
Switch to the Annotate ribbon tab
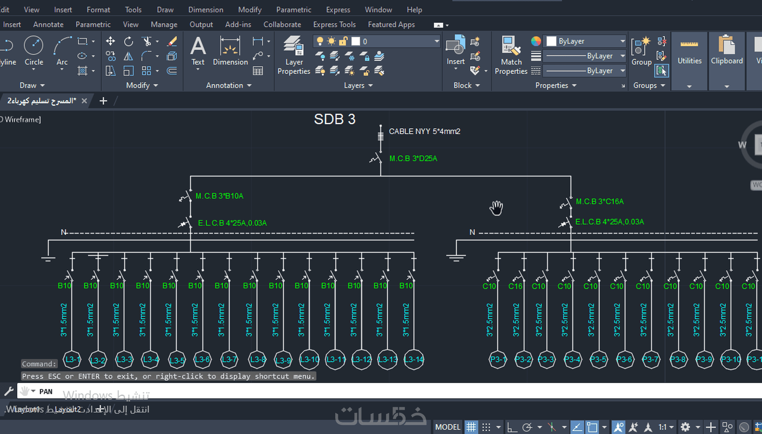pos(48,25)
